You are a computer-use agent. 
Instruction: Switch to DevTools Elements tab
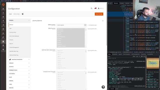116,3
